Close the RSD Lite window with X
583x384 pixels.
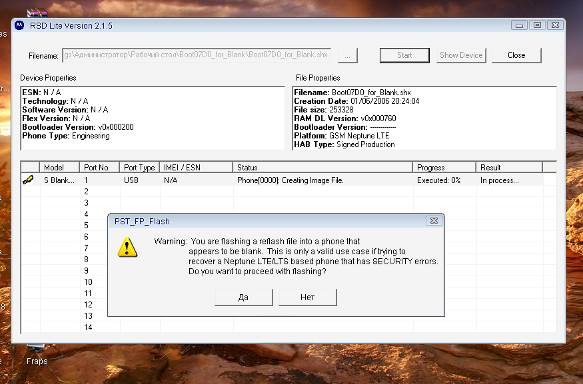coord(555,25)
